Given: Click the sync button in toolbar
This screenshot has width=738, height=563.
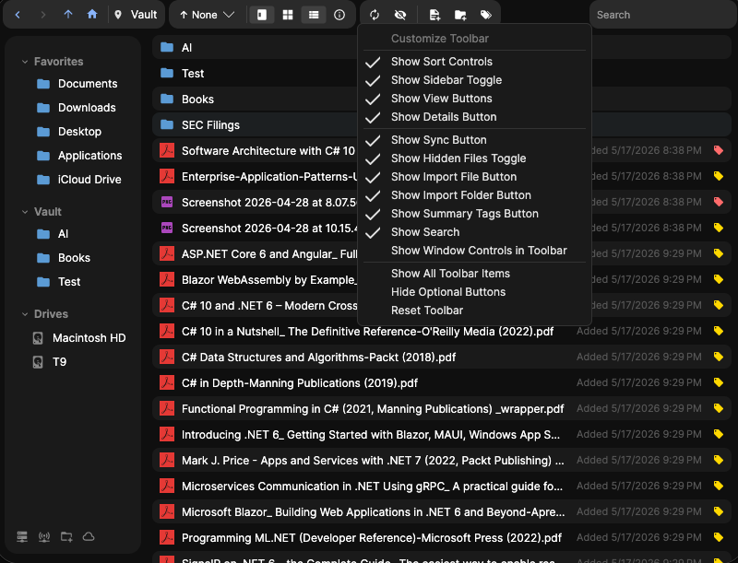Looking at the screenshot, I should (x=375, y=15).
